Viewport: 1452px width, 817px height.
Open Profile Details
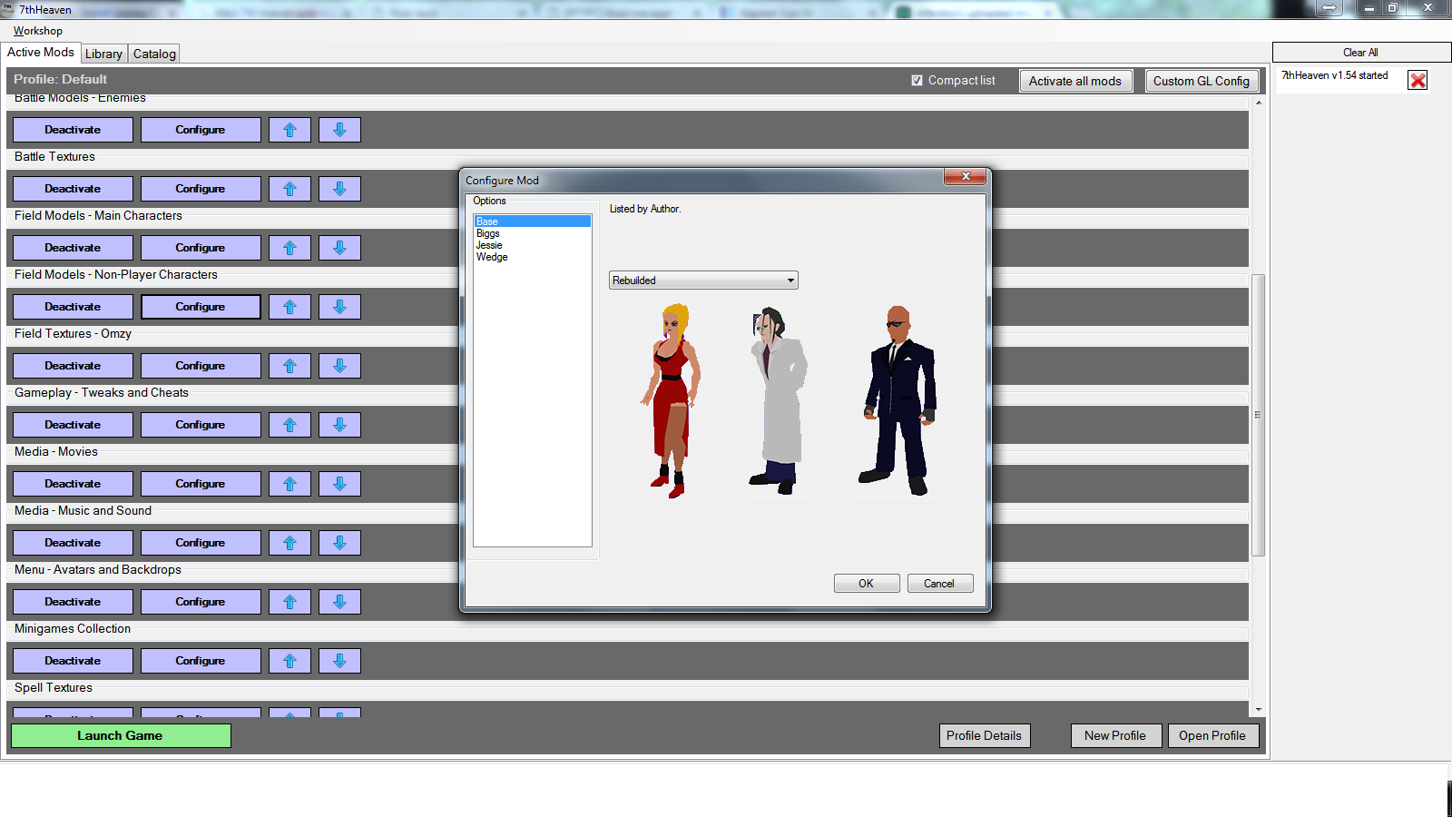click(x=985, y=735)
